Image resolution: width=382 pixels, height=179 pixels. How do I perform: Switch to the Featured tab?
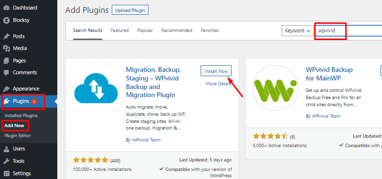(x=120, y=30)
